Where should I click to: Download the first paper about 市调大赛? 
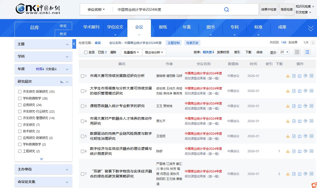(288, 75)
